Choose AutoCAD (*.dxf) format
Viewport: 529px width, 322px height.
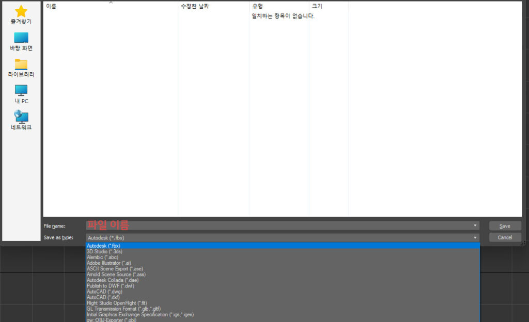point(283,297)
